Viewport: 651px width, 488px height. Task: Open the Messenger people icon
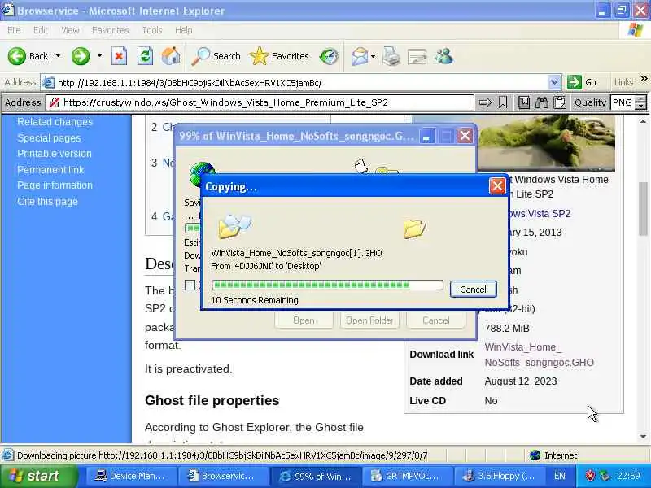coord(443,56)
